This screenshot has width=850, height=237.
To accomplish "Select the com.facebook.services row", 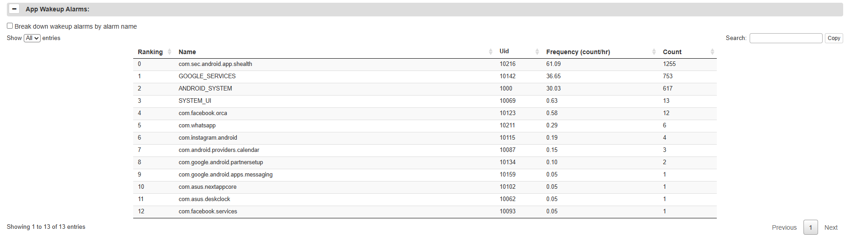I will pyautogui.click(x=208, y=212).
